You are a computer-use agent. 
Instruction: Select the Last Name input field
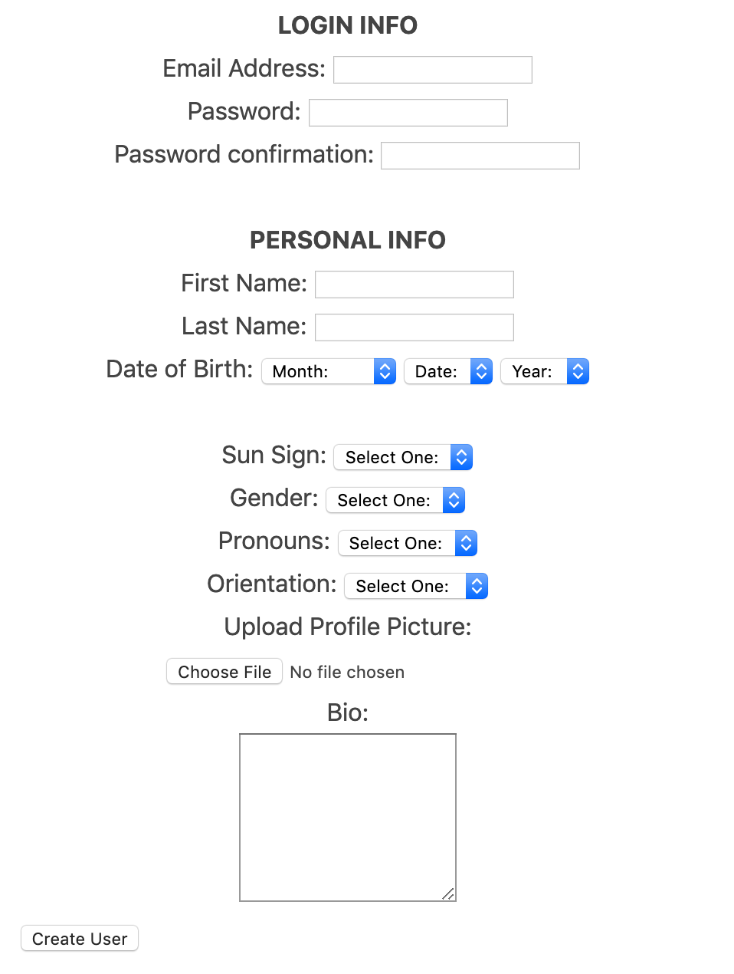pyautogui.click(x=414, y=327)
